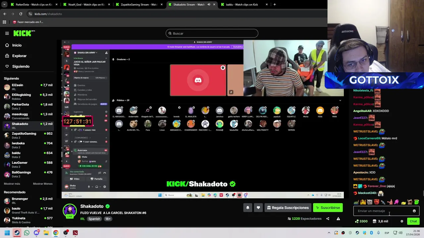
Task: Share the stream via share icon
Action: point(328,218)
